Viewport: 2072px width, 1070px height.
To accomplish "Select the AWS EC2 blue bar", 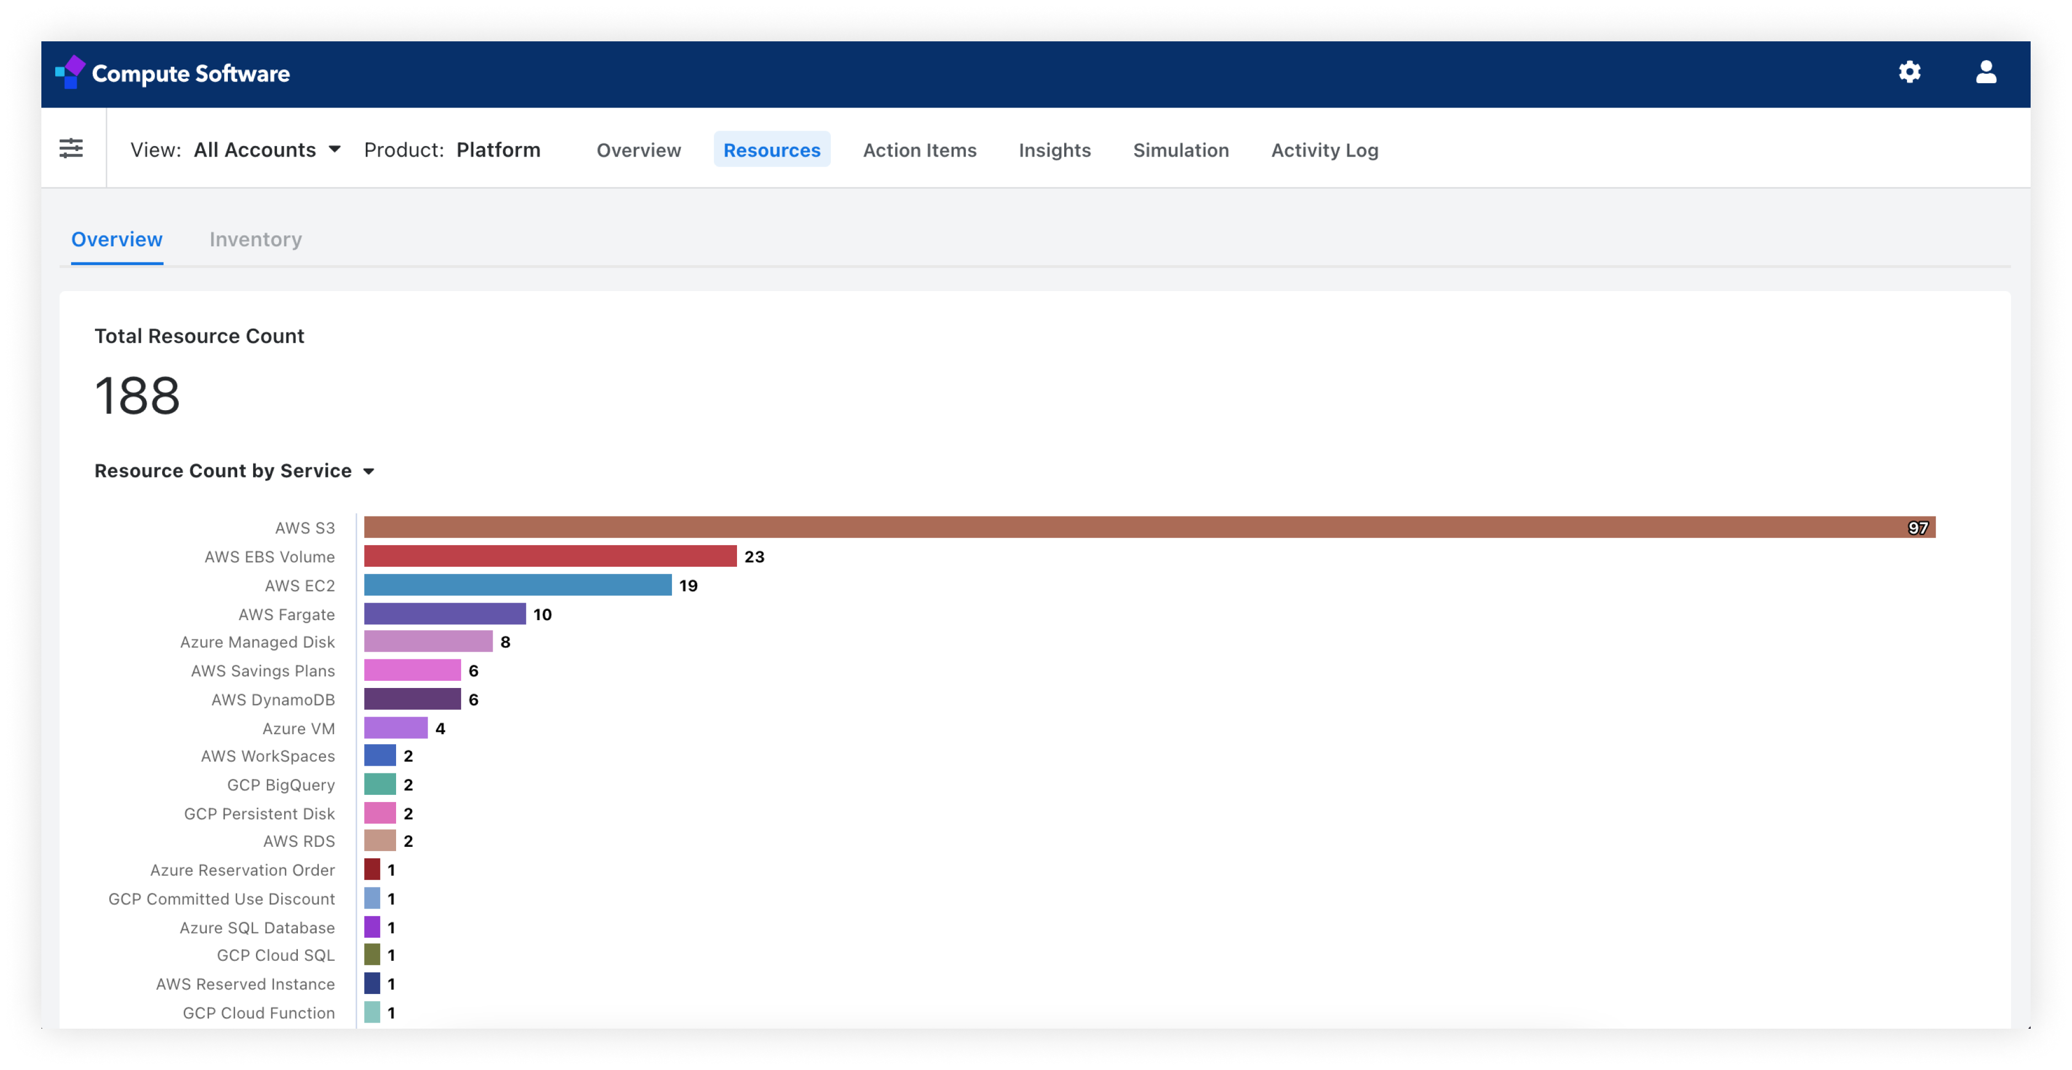I will coord(518,585).
